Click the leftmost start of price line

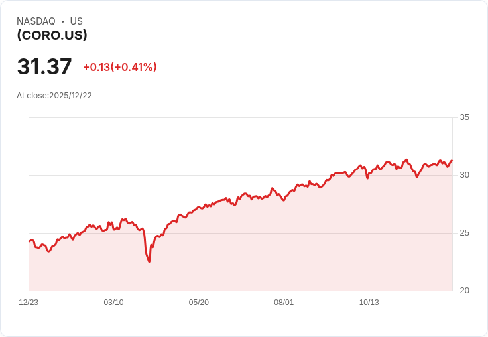(x=29, y=241)
